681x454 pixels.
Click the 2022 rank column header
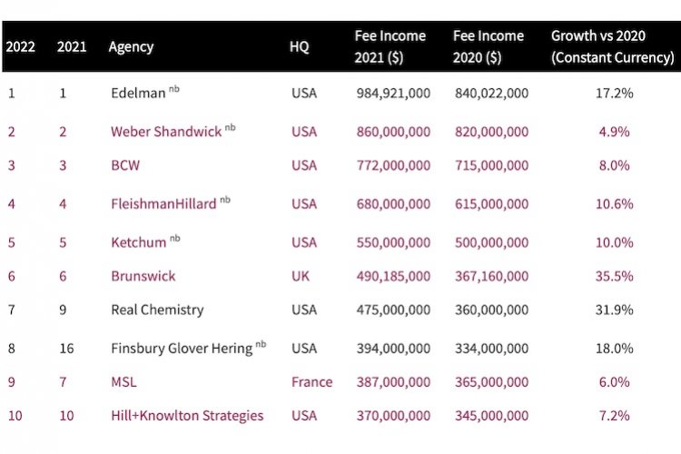click(x=20, y=46)
